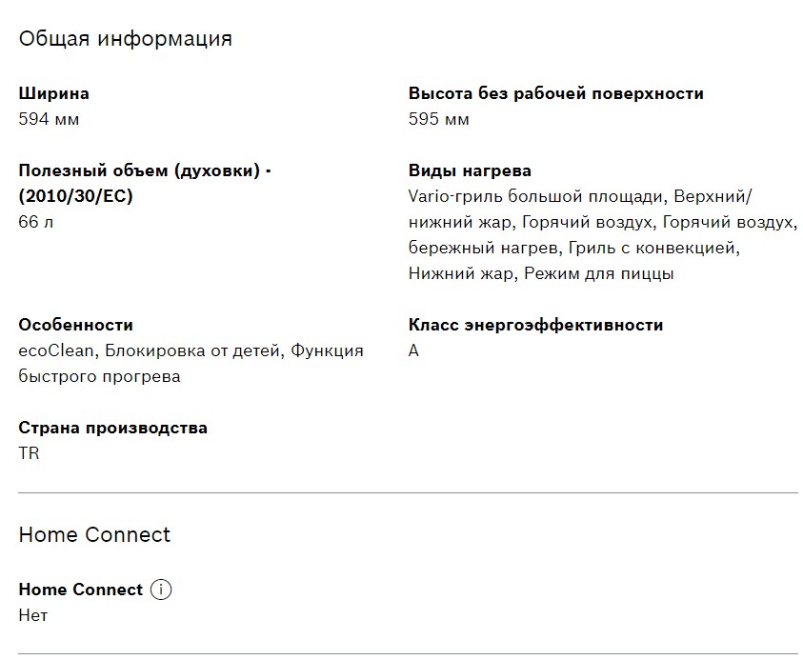Select the "66 л" volume value

tap(36, 222)
